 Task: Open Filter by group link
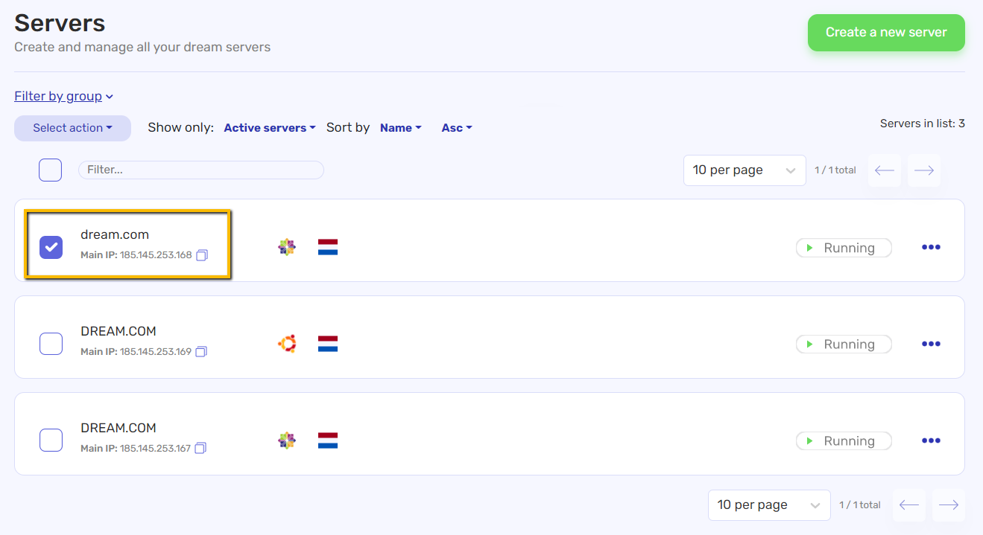(64, 96)
